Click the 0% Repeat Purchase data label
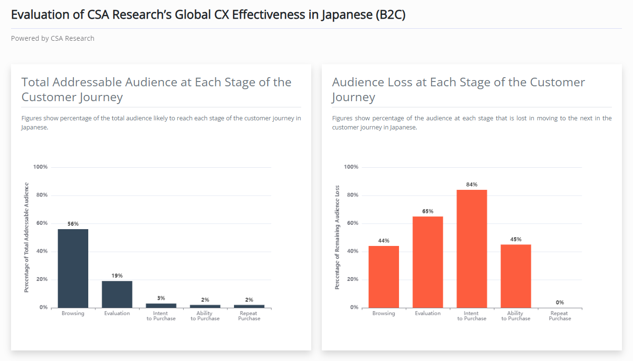Image resolution: width=633 pixels, height=361 pixels. click(560, 303)
